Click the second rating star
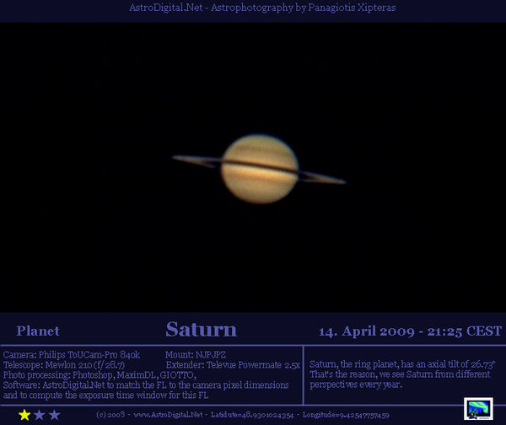This screenshot has height=425, width=506. pyautogui.click(x=40, y=415)
